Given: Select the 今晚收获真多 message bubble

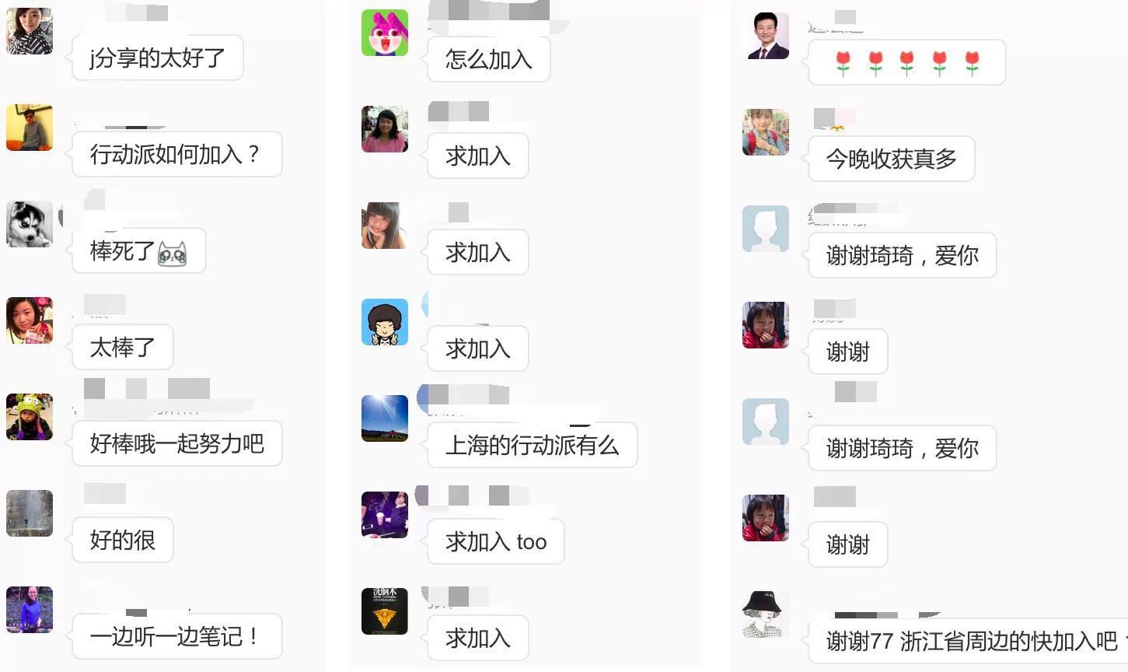Looking at the screenshot, I should point(892,159).
